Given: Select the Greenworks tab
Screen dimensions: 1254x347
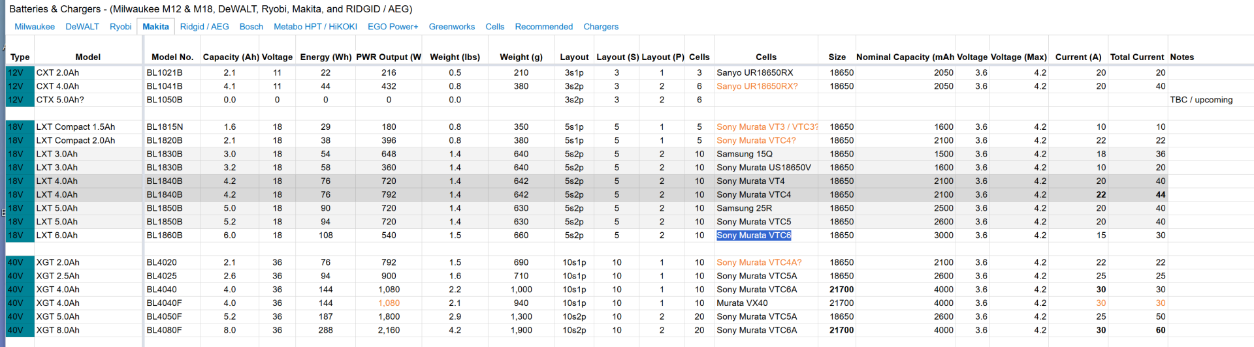Looking at the screenshot, I should click(x=451, y=27).
